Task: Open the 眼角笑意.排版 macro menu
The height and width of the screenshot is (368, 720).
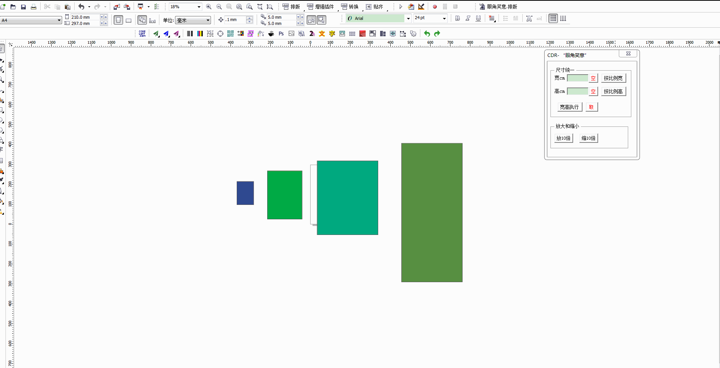Action: coord(498,7)
